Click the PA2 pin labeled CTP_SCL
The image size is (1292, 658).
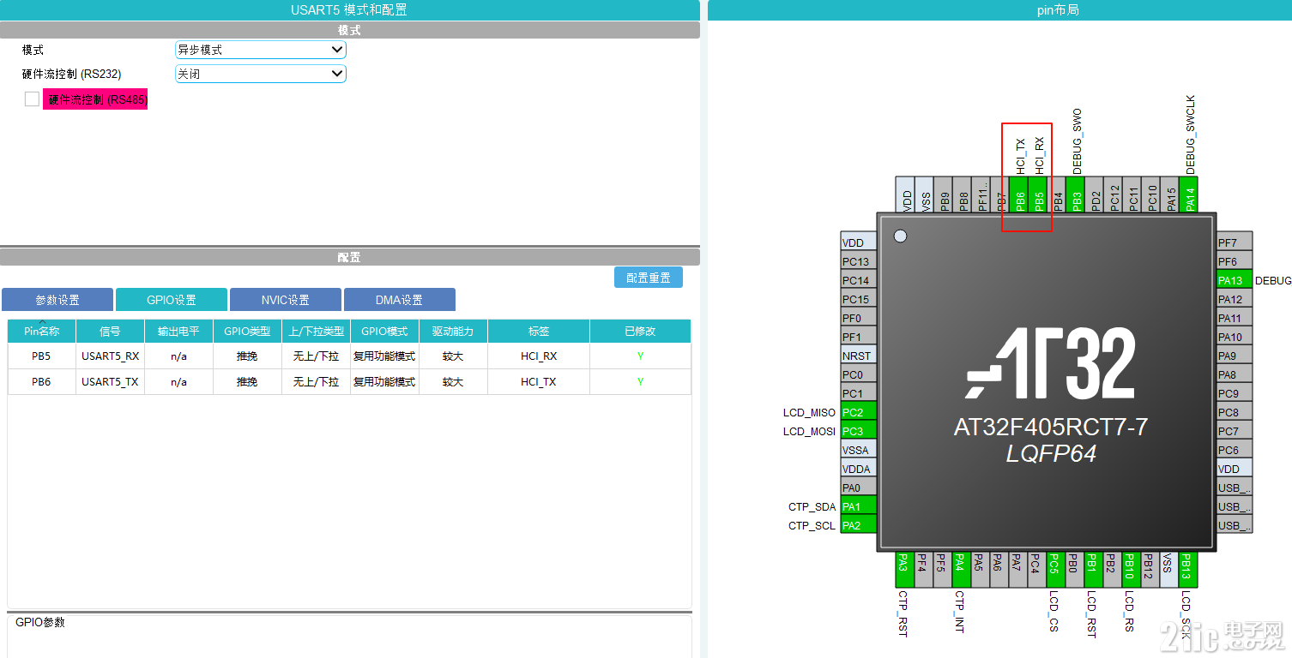tap(859, 525)
